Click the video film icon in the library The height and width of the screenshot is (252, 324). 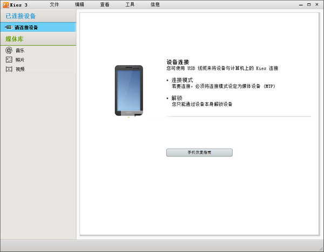[9, 69]
